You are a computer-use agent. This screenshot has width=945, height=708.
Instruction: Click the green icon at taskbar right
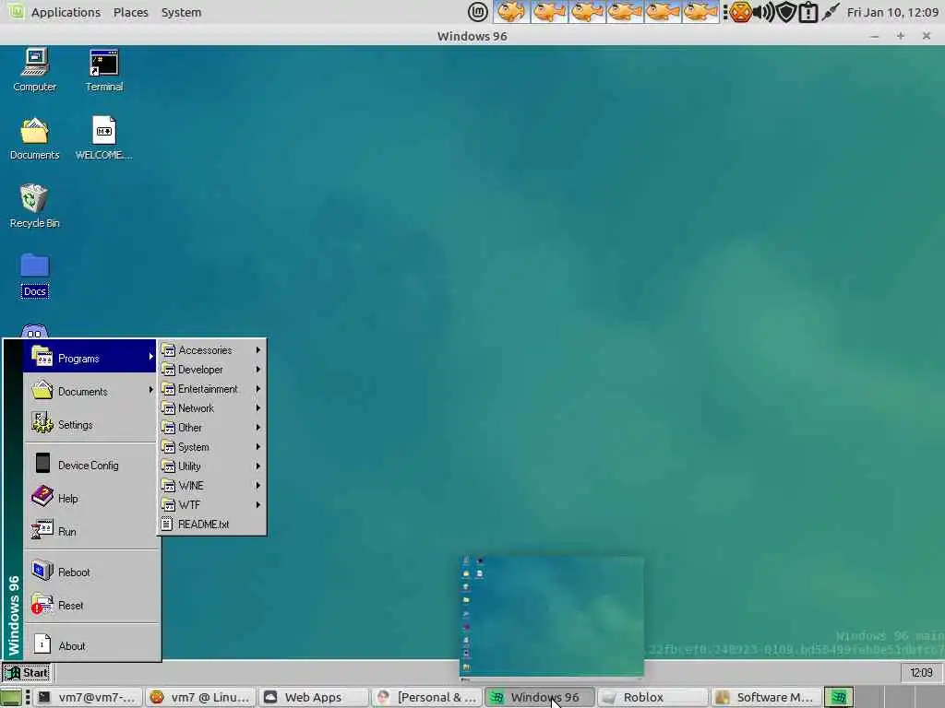[x=839, y=697]
